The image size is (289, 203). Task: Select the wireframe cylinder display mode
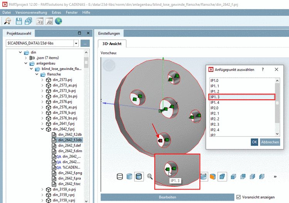120,176
